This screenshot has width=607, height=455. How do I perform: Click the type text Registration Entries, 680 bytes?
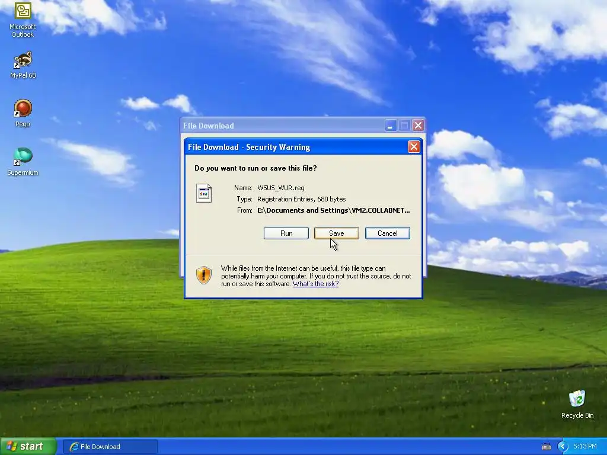(301, 199)
